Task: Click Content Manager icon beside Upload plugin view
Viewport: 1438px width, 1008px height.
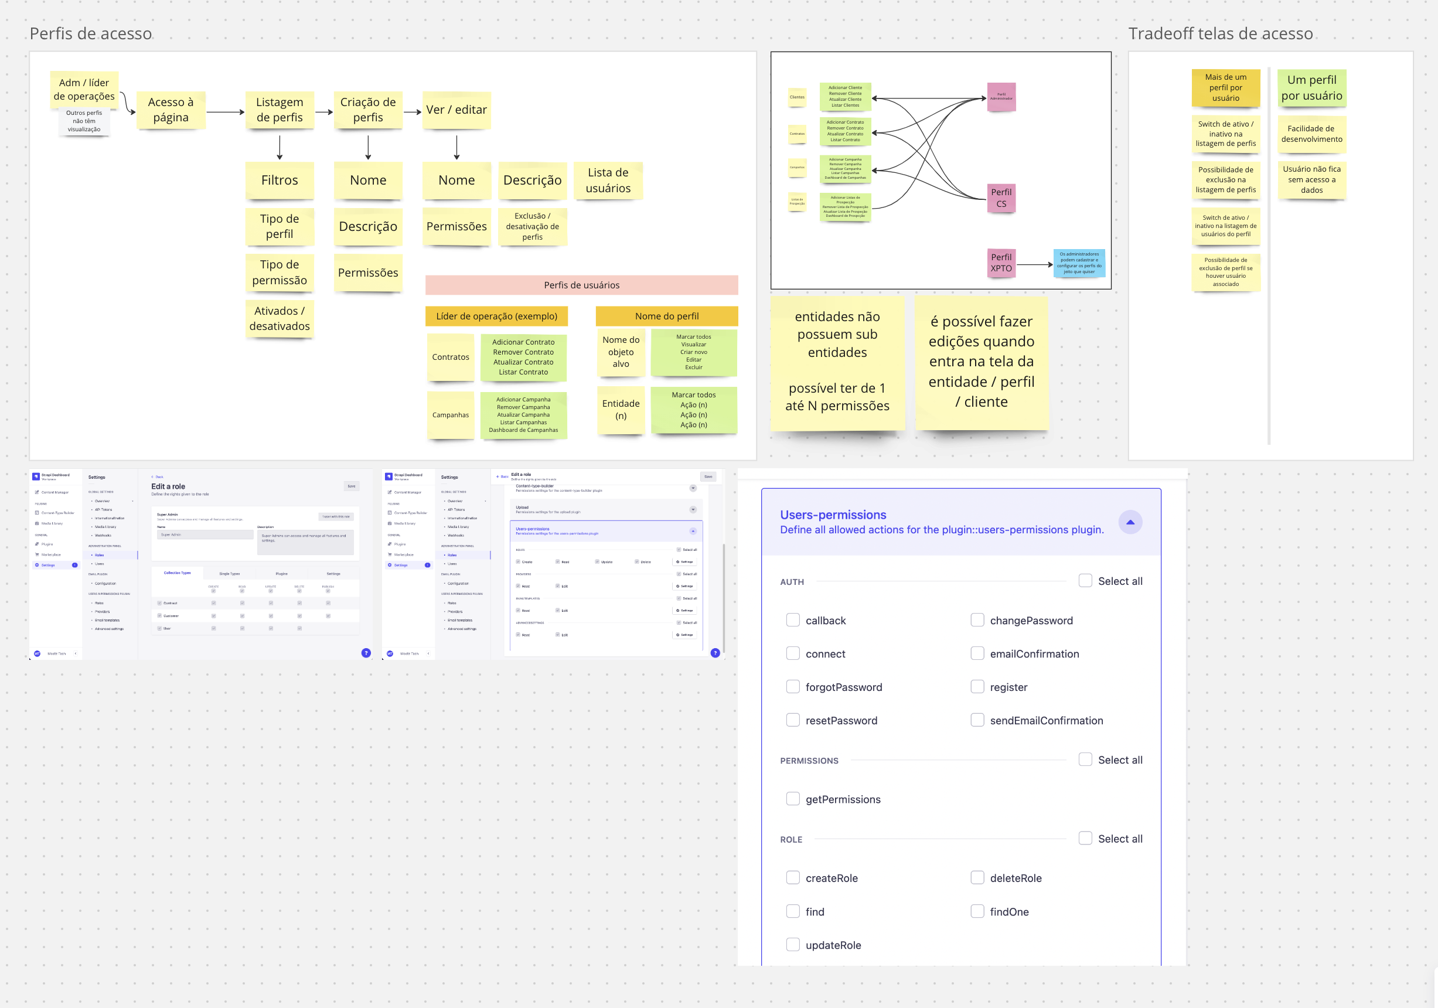Action: [389, 492]
